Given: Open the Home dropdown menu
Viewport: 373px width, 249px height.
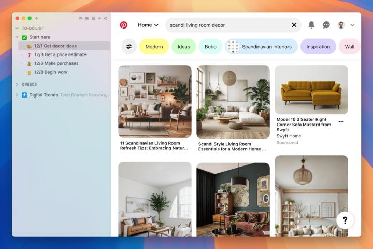Looking at the screenshot, I should [x=148, y=25].
